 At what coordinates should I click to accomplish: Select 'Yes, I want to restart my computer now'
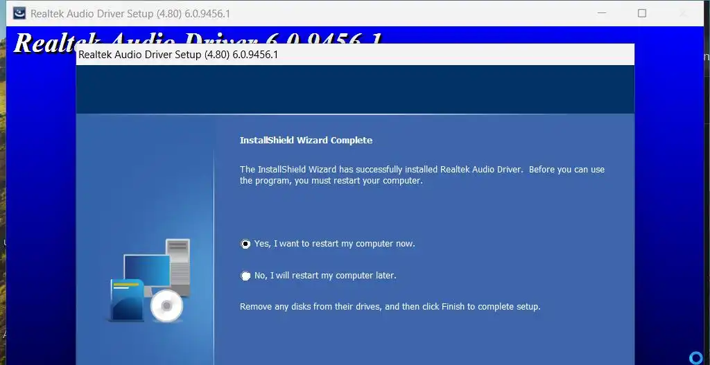[245, 244]
